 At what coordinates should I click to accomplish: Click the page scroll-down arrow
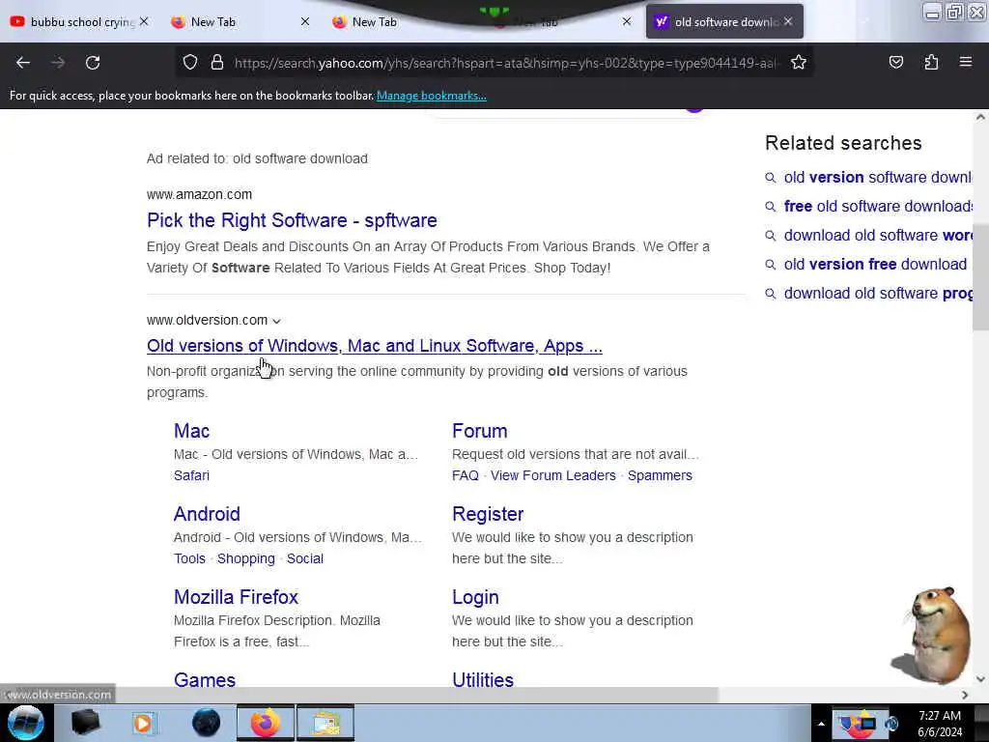click(x=980, y=679)
